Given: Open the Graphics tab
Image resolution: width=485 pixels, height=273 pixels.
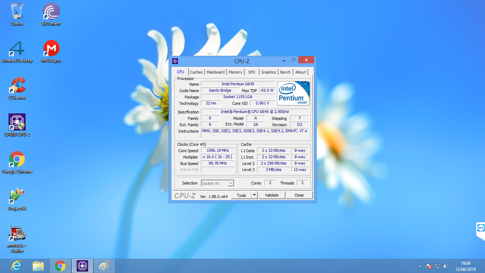Looking at the screenshot, I should pos(269,72).
